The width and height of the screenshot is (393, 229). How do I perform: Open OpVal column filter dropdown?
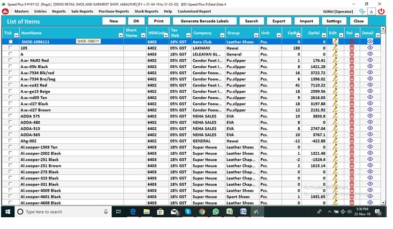coord(323,35)
